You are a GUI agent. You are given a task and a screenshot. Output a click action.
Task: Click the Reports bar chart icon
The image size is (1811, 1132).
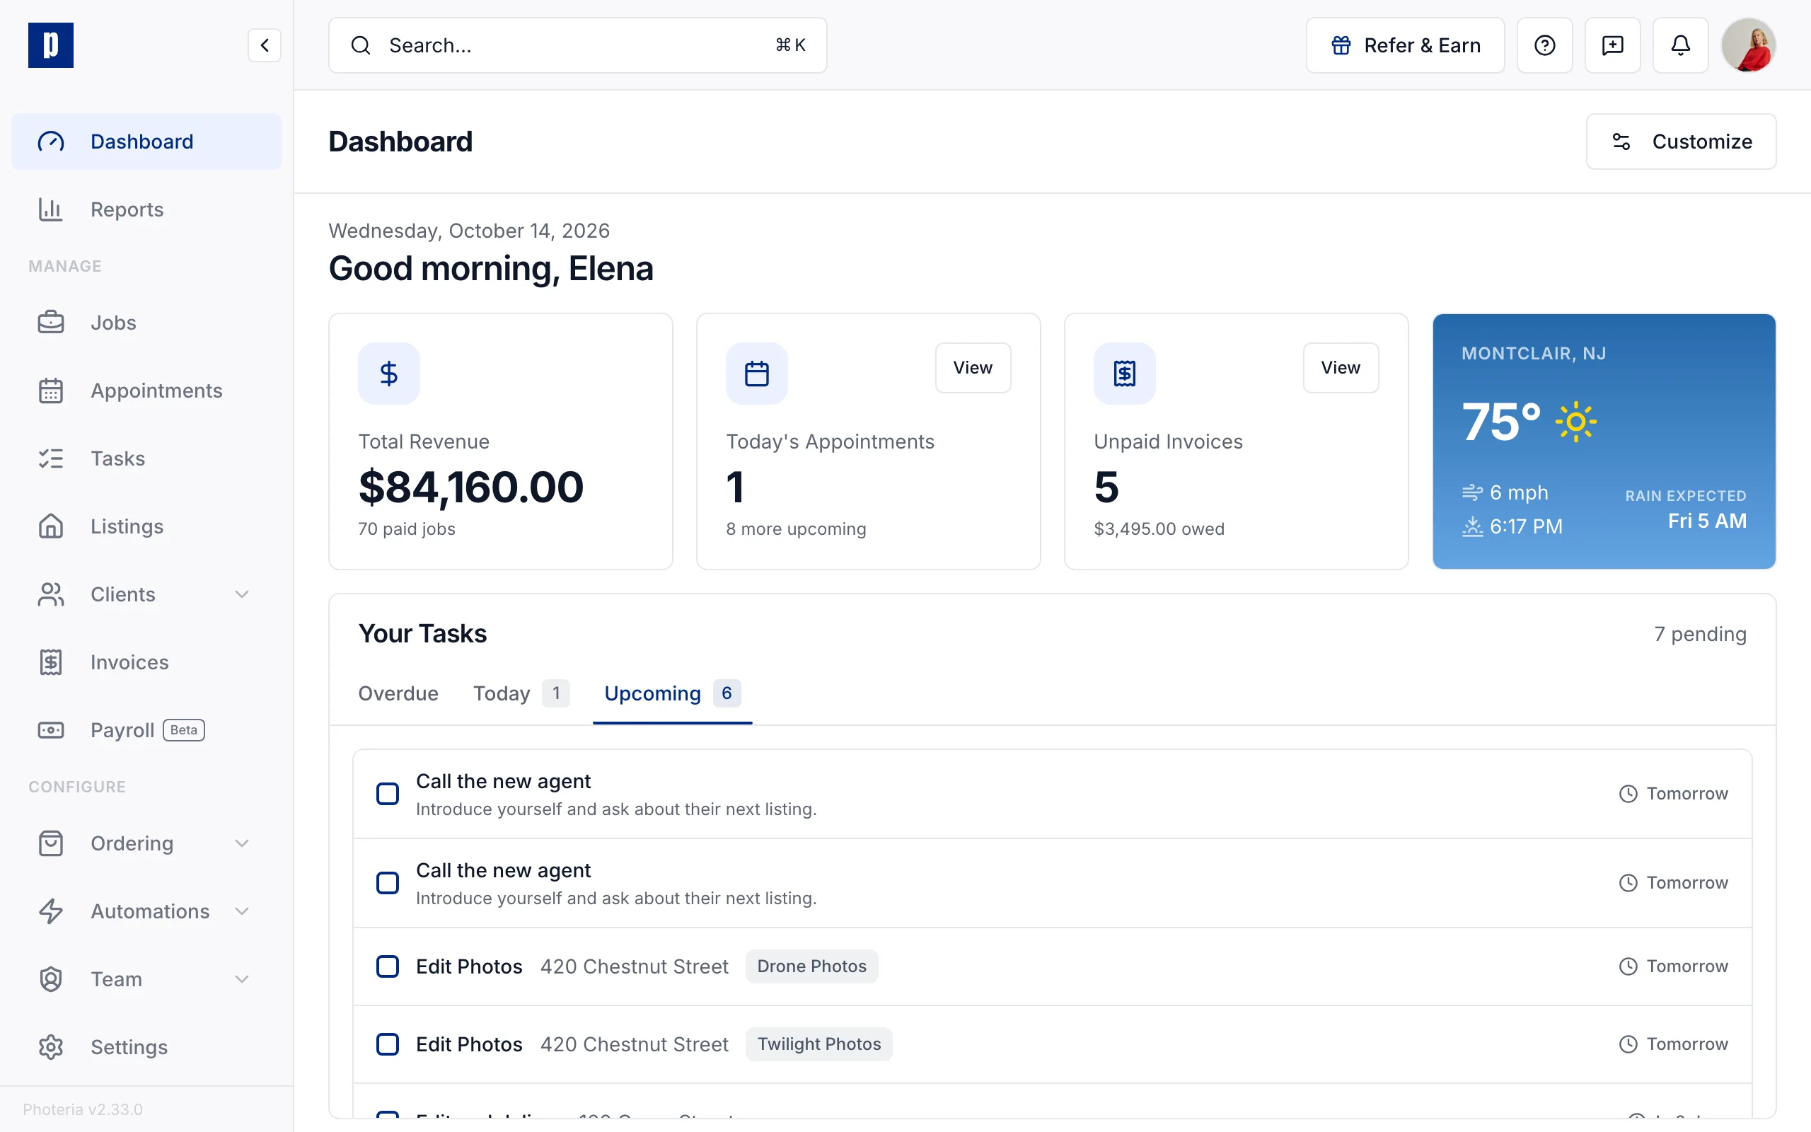[51, 209]
